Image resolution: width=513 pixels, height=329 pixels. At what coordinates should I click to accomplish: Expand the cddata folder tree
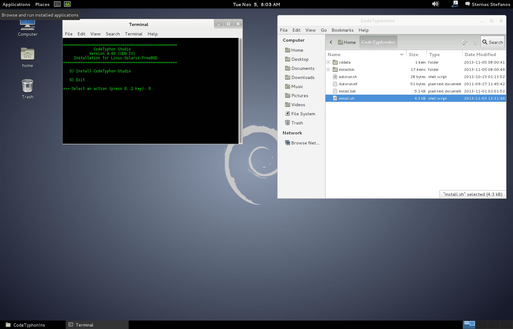coord(328,62)
